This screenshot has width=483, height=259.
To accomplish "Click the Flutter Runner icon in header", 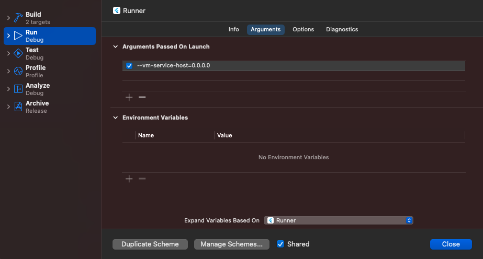I will pyautogui.click(x=116, y=10).
